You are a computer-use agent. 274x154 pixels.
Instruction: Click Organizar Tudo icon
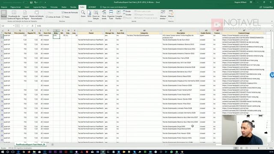(x=111, y=15)
